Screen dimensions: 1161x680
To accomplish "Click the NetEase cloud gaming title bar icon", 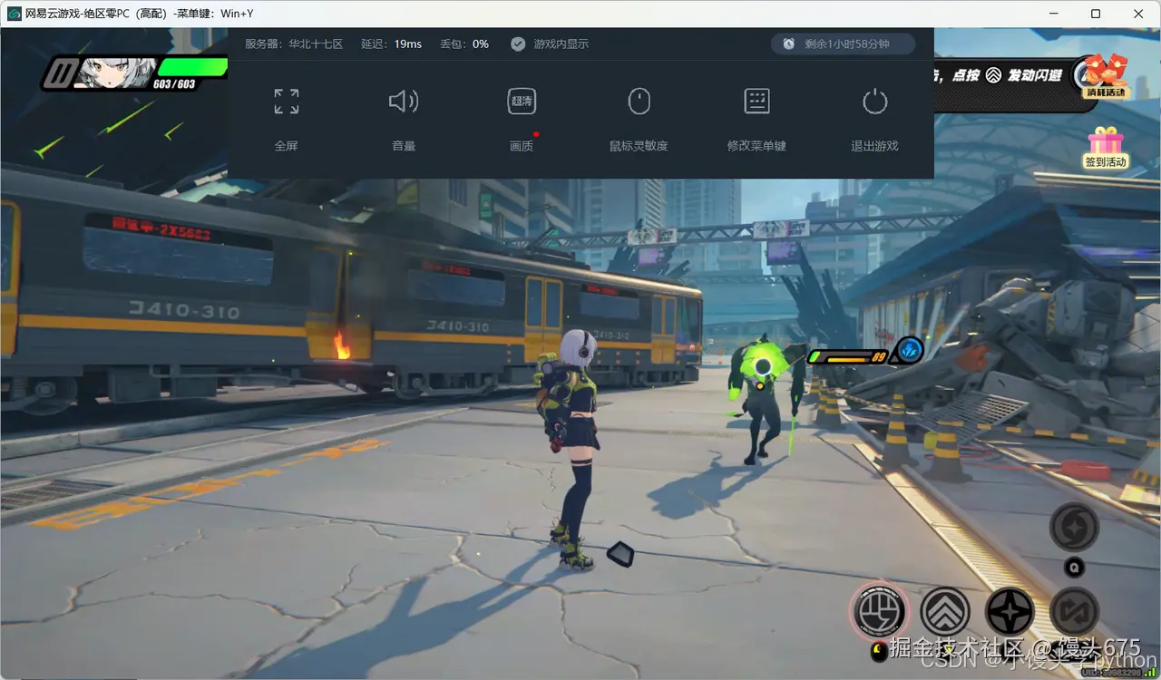I will tap(13, 14).
